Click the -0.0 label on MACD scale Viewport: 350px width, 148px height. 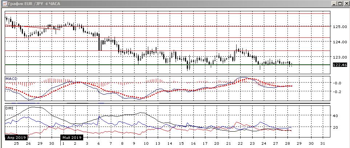click(337, 83)
